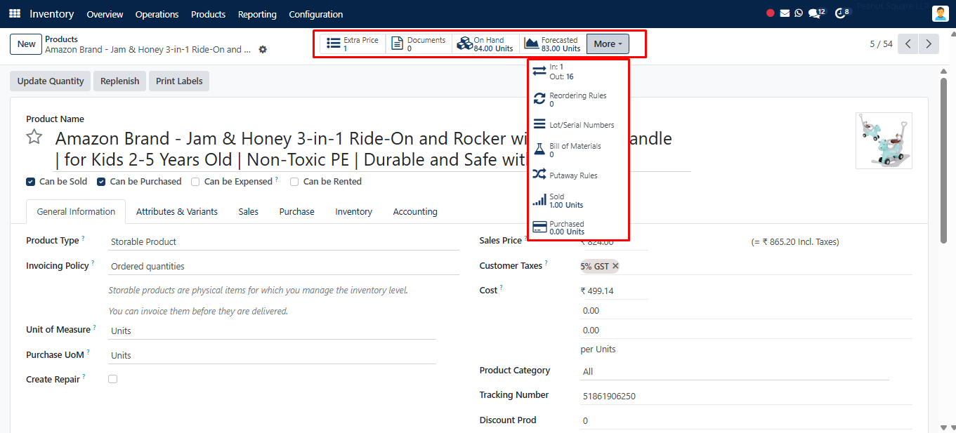
Task: Click the product image thumbnail
Action: (x=884, y=140)
